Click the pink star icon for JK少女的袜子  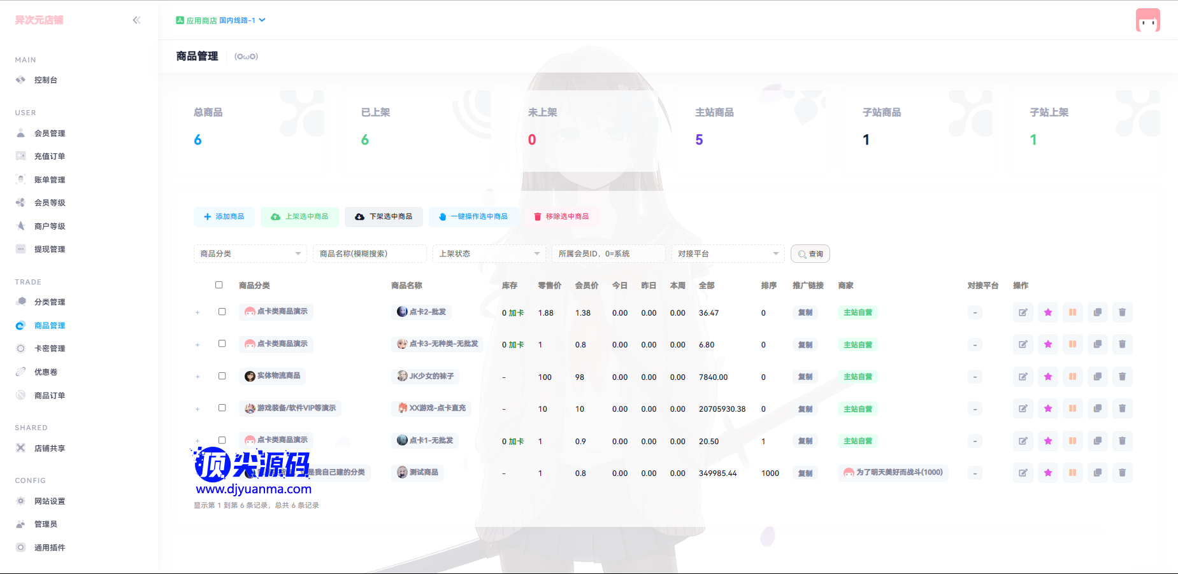[x=1047, y=377]
